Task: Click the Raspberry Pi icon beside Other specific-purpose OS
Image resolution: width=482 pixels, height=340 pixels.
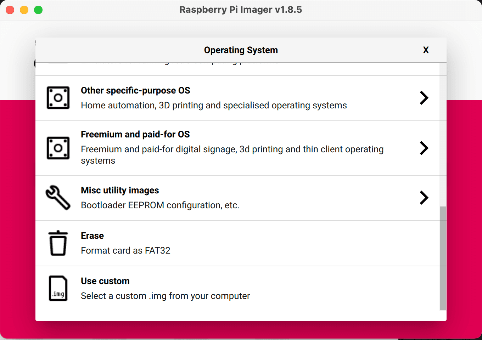Action: point(58,98)
